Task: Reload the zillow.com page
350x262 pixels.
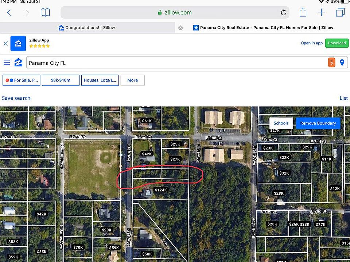Action: click(x=283, y=12)
